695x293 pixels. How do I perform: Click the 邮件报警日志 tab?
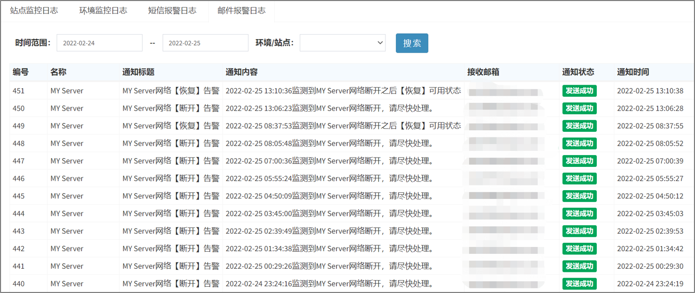[241, 10]
